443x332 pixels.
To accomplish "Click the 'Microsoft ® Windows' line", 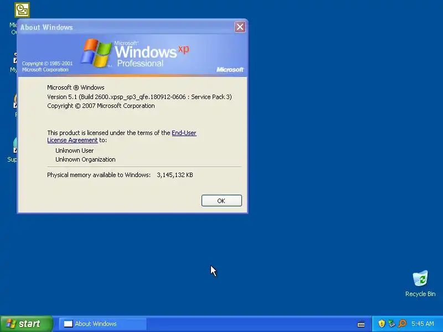I will coord(76,87).
